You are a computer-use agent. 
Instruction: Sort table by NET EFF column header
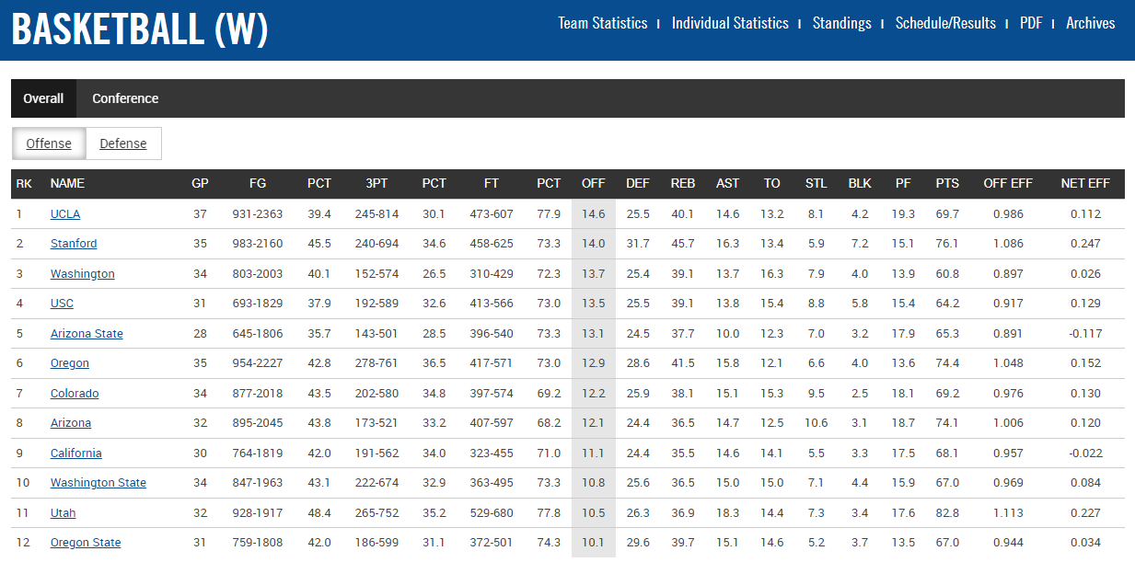click(1085, 184)
